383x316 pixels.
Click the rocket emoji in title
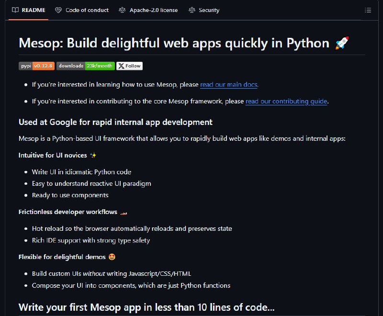[342, 43]
